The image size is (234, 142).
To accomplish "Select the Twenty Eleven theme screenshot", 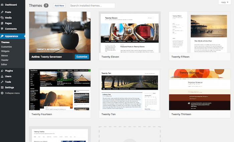I will click(130, 32).
